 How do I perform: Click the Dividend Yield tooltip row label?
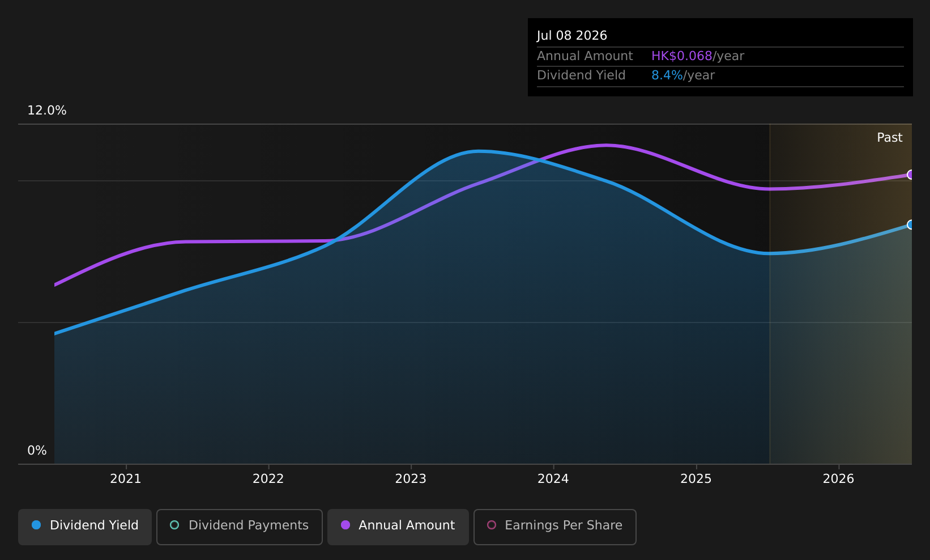581,75
